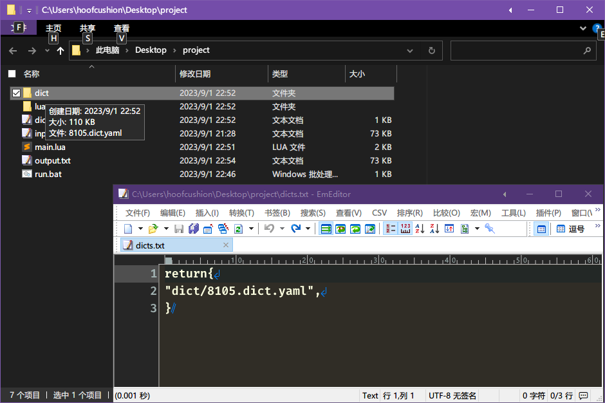Click the Save All icon in EmEditor
The width and height of the screenshot is (605, 403).
point(193,229)
